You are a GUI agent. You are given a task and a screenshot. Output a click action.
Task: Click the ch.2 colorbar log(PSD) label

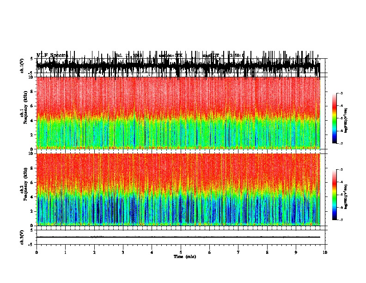346,197
